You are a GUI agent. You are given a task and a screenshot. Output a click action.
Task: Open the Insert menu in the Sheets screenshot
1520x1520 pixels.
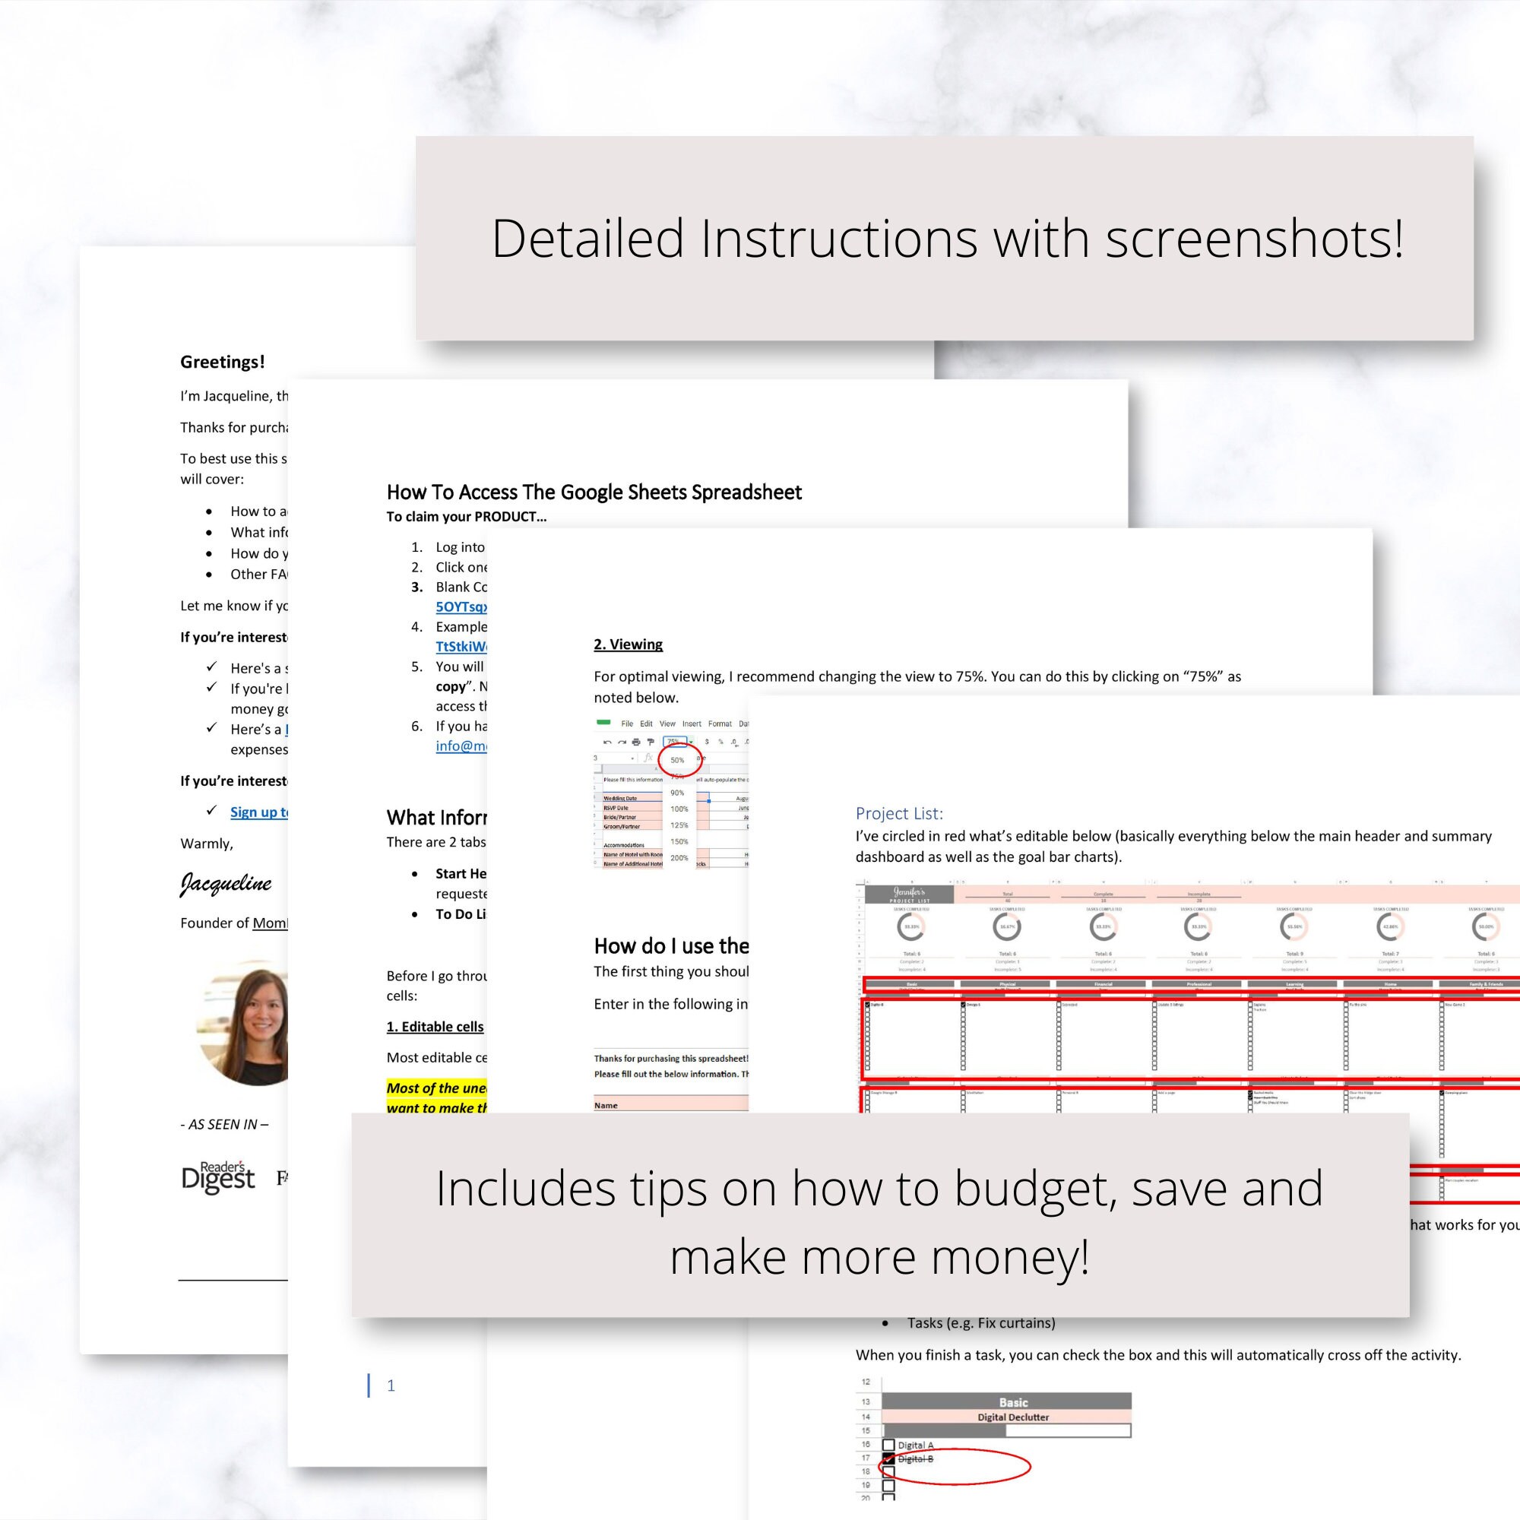pos(692,724)
